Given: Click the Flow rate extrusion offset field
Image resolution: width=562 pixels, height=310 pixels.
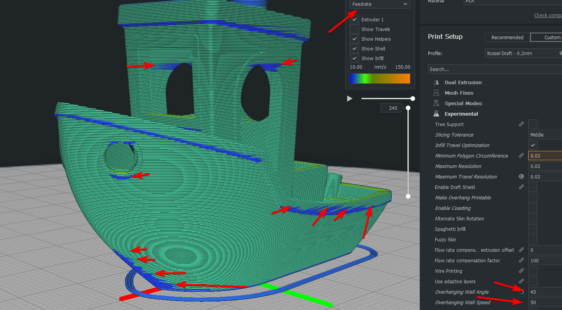Looking at the screenshot, I should pyautogui.click(x=545, y=250).
